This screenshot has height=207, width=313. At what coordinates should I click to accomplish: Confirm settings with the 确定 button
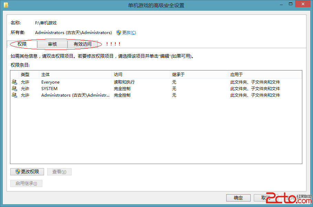238,198
